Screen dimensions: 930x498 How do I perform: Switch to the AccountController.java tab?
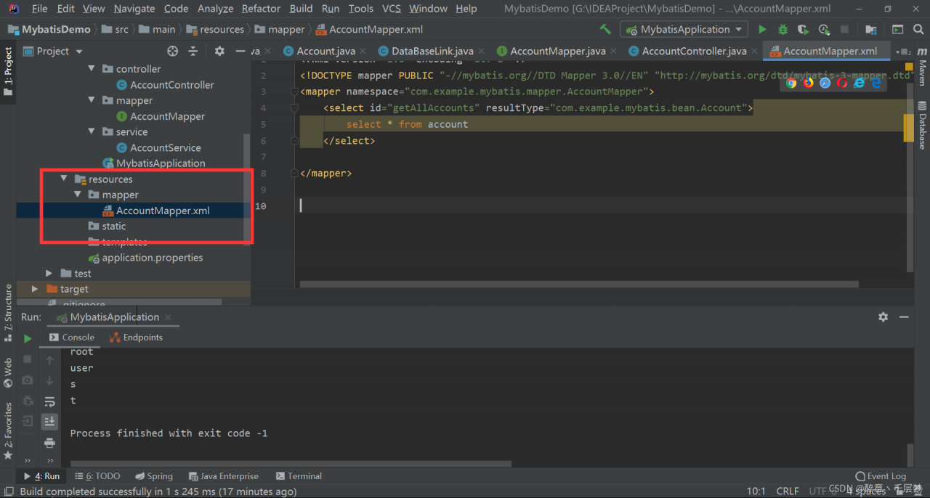click(x=694, y=52)
